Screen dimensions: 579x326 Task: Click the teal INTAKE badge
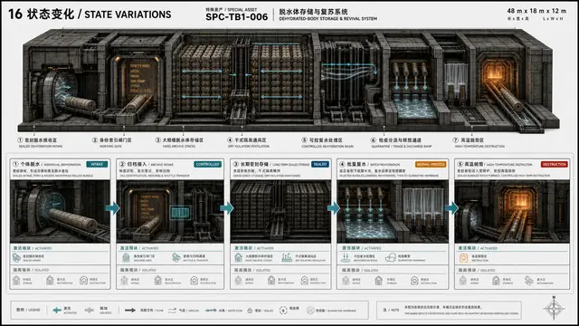97,164
